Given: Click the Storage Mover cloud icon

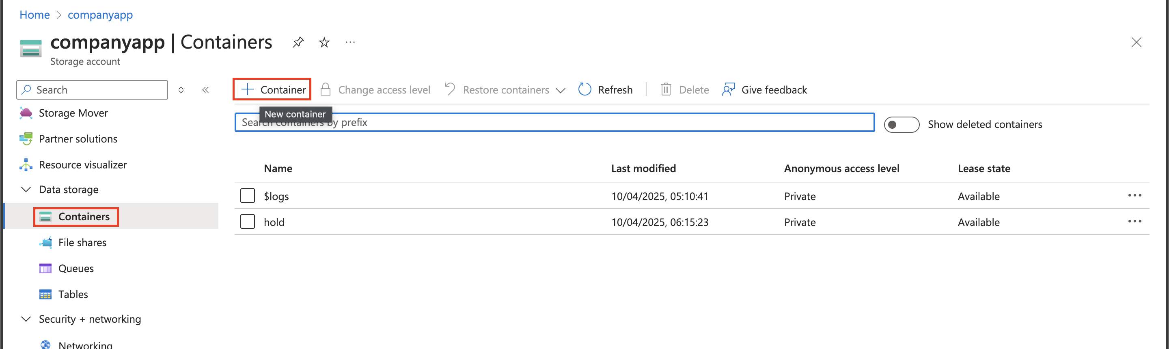Looking at the screenshot, I should coord(26,113).
